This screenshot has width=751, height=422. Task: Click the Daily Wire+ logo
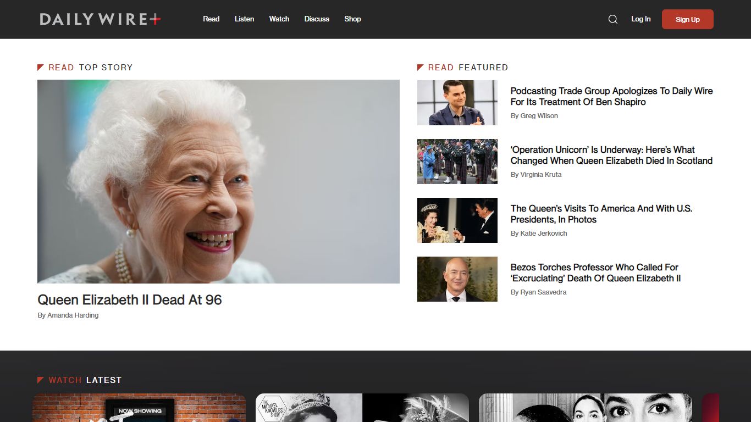pos(100,19)
